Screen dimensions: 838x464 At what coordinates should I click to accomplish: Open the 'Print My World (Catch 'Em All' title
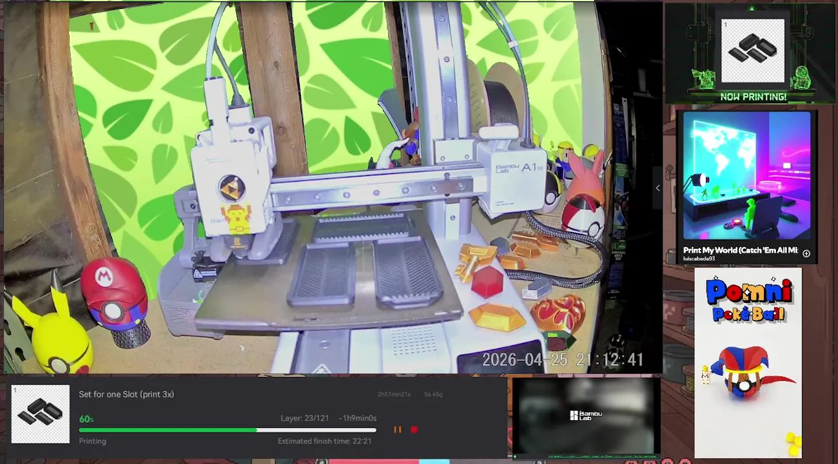740,250
